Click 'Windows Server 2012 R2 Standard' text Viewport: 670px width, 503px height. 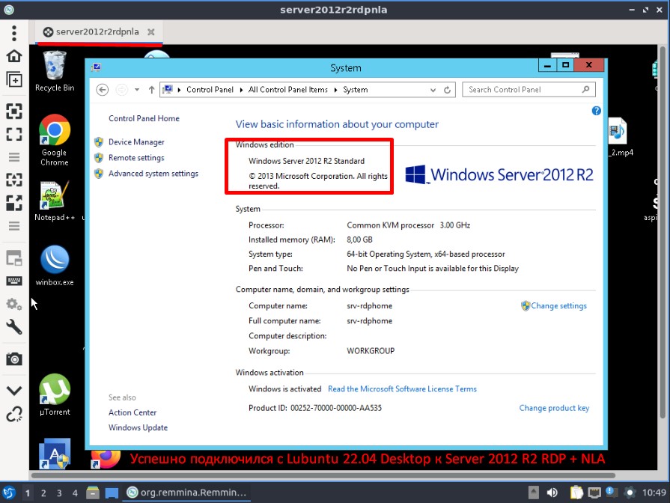(x=306, y=161)
